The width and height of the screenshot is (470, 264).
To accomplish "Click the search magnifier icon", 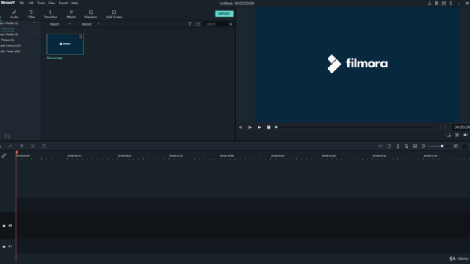I will tap(231, 24).
